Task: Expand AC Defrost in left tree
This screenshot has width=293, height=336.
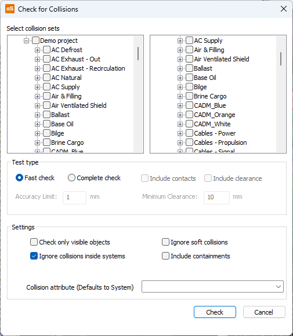Action: (x=37, y=50)
